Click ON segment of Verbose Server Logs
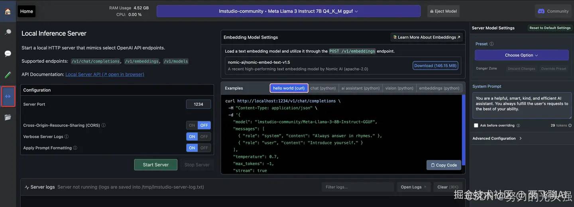This screenshot has width=574, height=207. 192,137
